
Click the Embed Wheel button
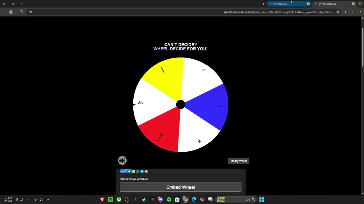[x=181, y=187]
